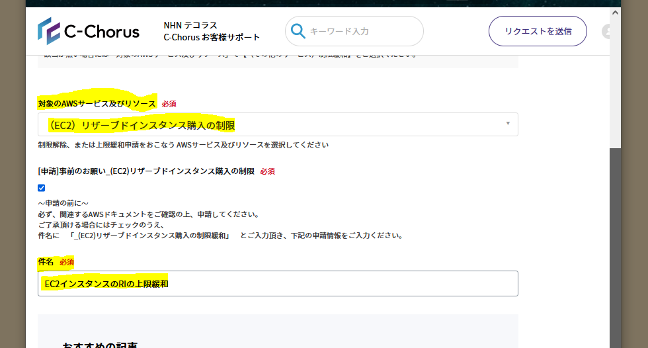Open the AWS service and resource dropdown
The image size is (648, 348).
[x=278, y=124]
